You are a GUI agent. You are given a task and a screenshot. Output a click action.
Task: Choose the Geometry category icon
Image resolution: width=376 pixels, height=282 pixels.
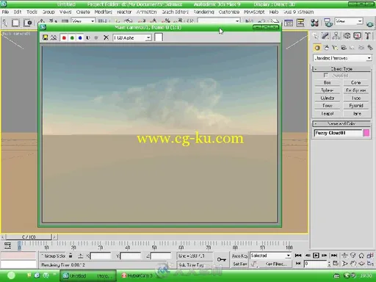click(317, 48)
